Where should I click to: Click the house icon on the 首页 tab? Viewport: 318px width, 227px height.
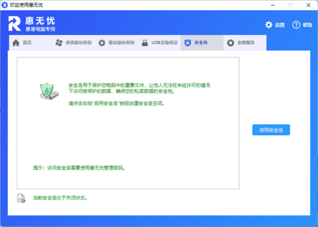point(16,43)
